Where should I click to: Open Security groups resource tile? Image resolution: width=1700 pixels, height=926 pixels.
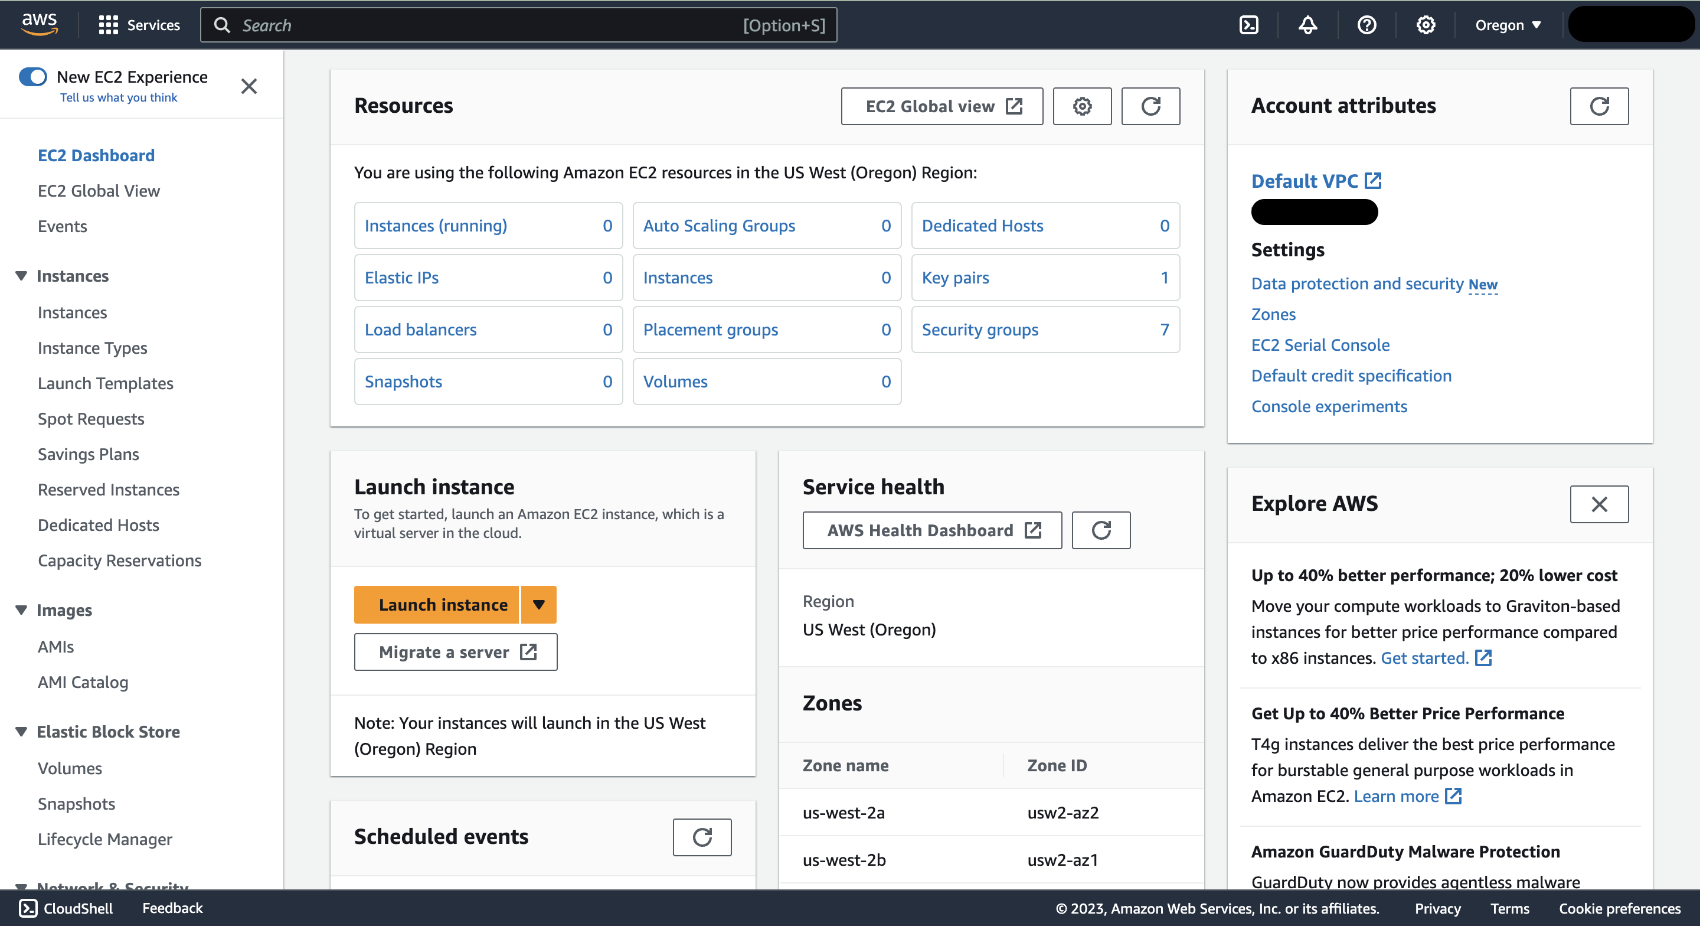(1046, 330)
